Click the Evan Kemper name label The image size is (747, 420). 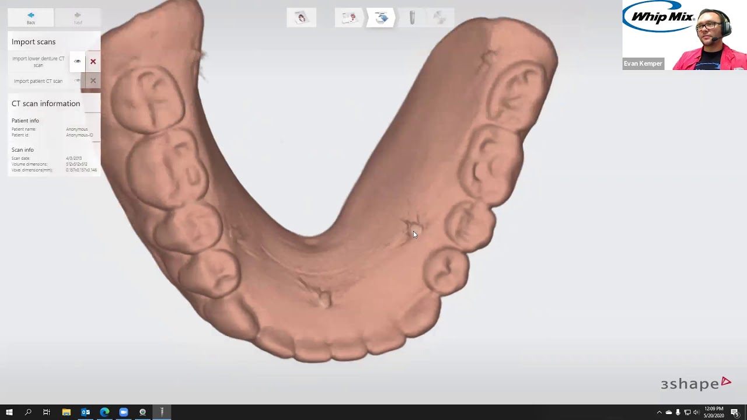pyautogui.click(x=643, y=64)
